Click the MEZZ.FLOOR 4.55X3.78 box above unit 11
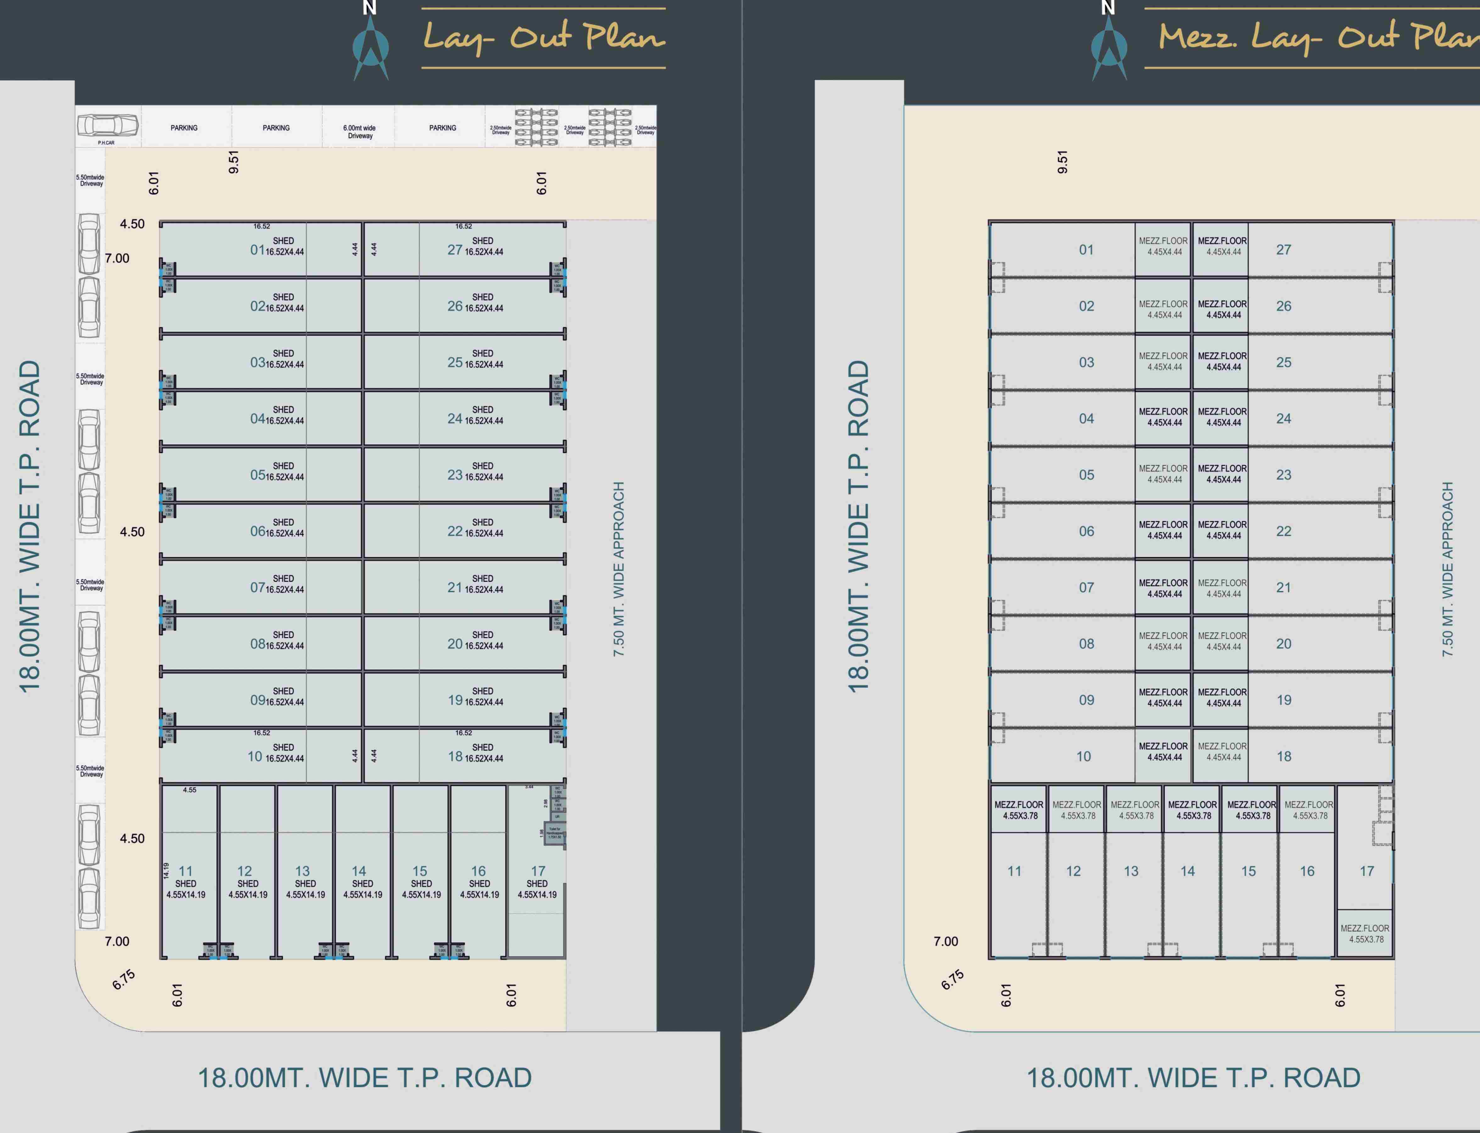 pyautogui.click(x=1019, y=809)
